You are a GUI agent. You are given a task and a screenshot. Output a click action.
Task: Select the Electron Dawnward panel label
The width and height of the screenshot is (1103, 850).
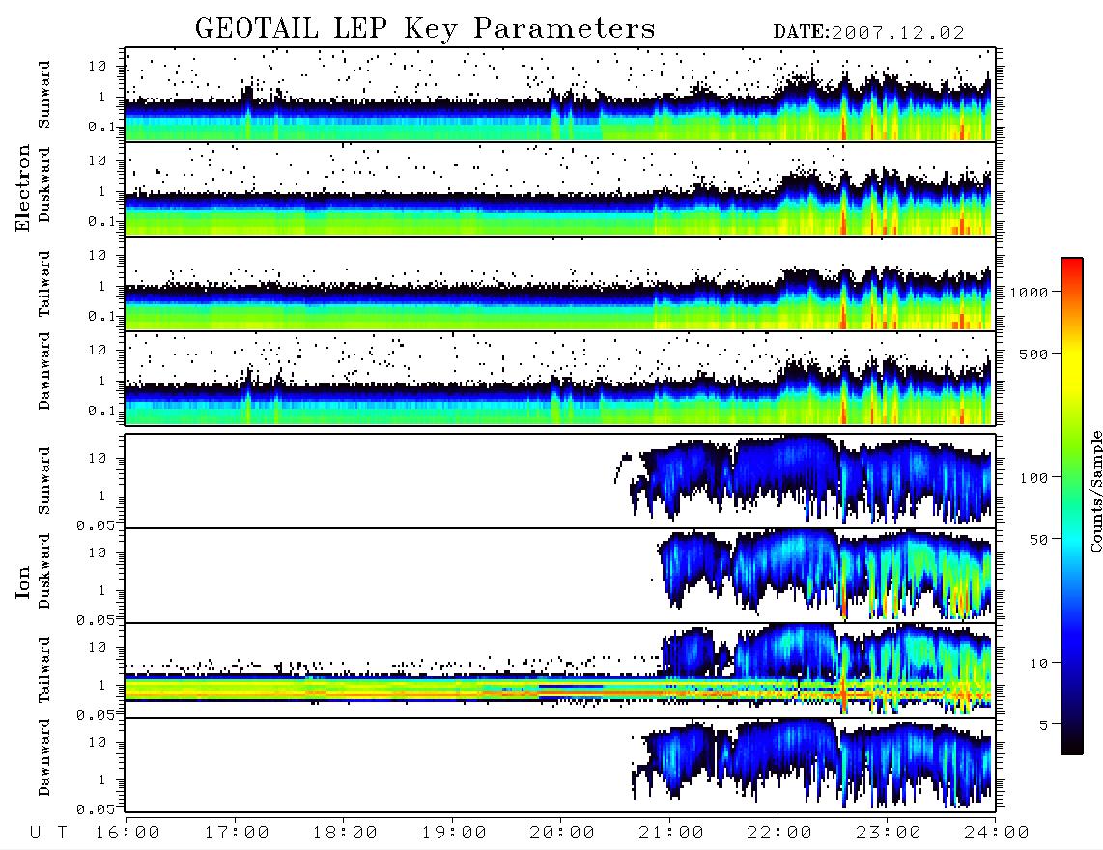[x=43, y=371]
